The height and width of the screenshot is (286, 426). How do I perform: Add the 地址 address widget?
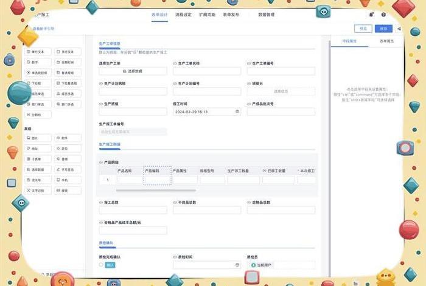38,148
